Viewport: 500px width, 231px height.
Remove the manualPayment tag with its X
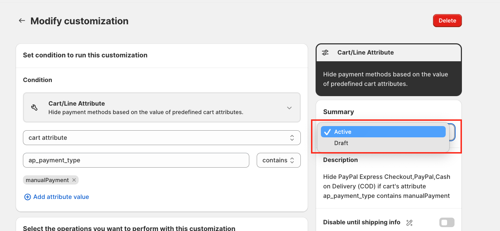(74, 180)
